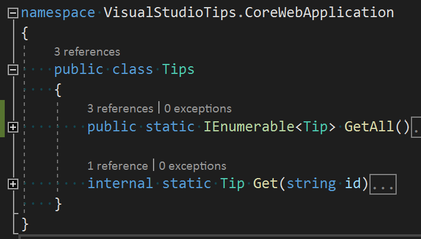Expand the Get(string id) method outline
421x239 pixels.
click(13, 184)
